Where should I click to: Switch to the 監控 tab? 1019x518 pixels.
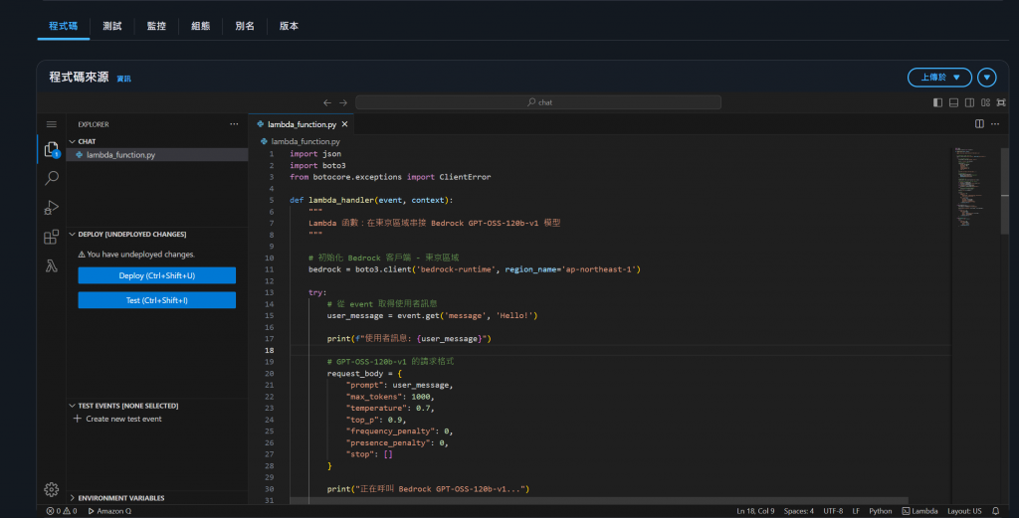tap(156, 26)
